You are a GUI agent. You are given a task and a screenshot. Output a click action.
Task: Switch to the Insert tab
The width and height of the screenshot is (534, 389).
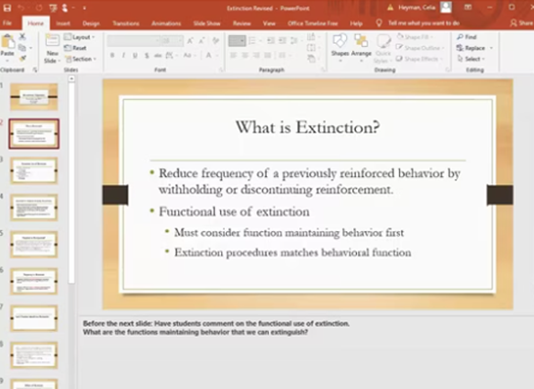pos(63,24)
